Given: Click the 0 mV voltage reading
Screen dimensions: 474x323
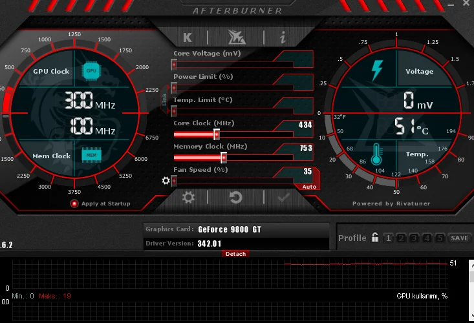Looking at the screenshot, I should 418,101.
